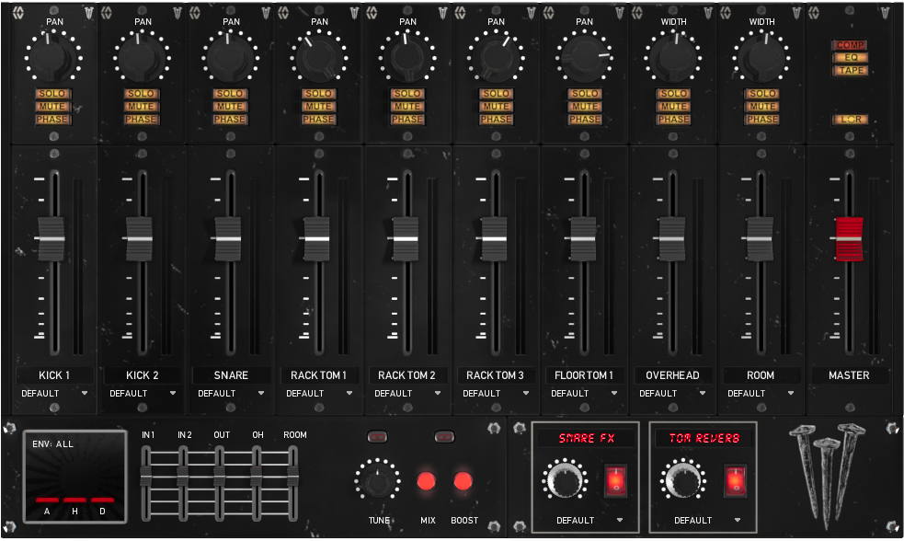This screenshot has width=904, height=541.
Task: Click the KICK 1 pan knob
Action: pyautogui.click(x=54, y=58)
